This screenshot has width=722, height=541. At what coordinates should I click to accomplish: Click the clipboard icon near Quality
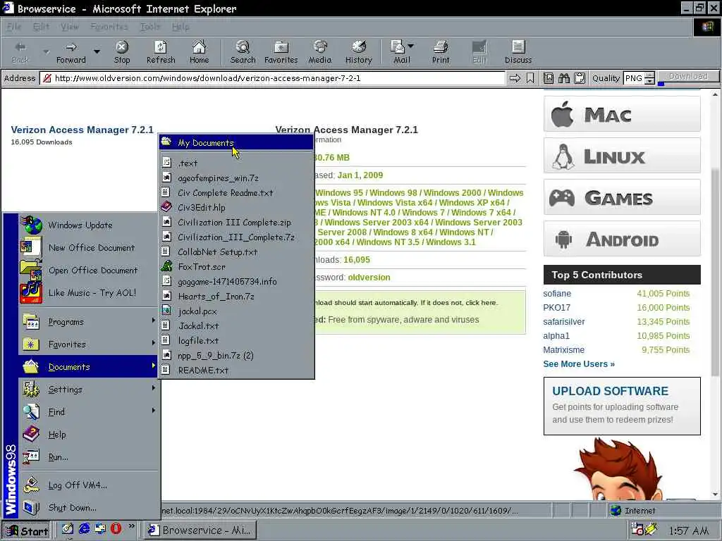(580, 78)
